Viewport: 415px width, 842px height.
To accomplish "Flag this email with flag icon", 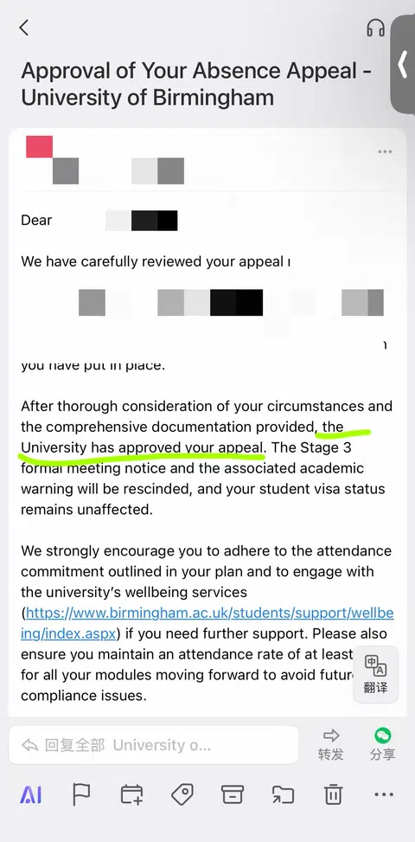I will tap(81, 794).
